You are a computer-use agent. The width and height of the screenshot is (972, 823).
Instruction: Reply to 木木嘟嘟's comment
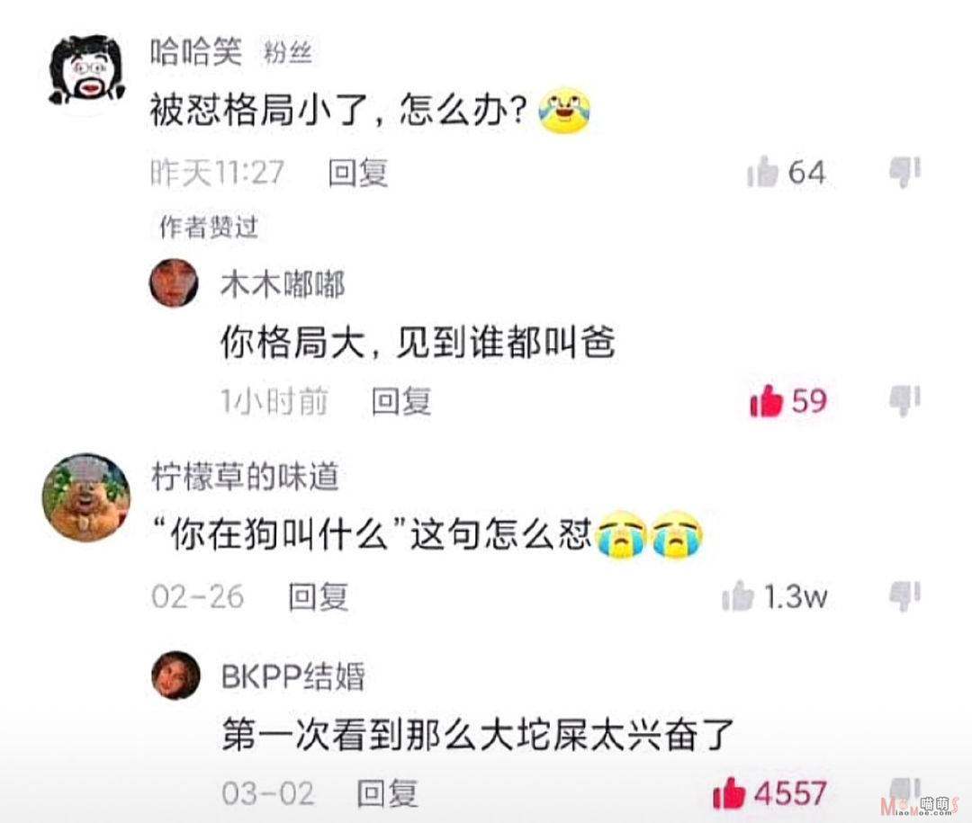pos(401,401)
